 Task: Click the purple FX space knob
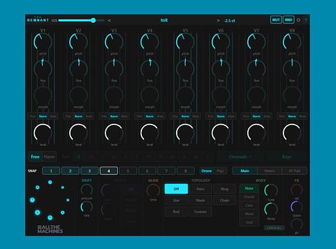click(x=297, y=207)
